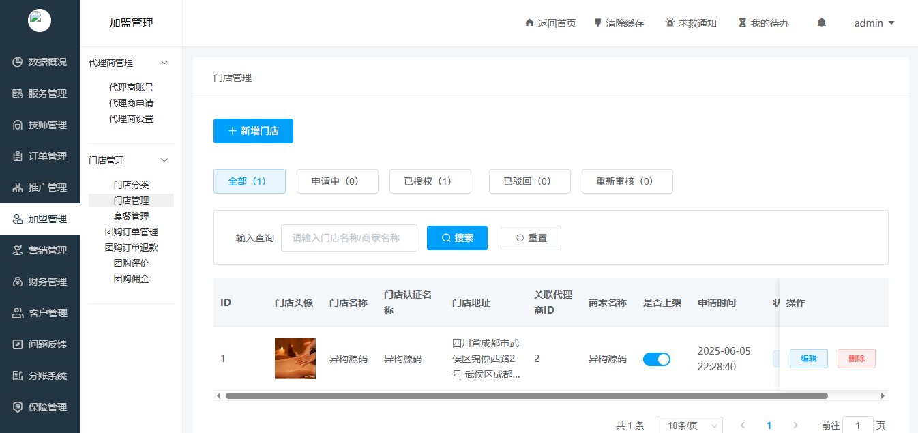Select 服务管理 in the sidebar
Viewport: 918px width, 433px height.
pyautogui.click(x=40, y=93)
